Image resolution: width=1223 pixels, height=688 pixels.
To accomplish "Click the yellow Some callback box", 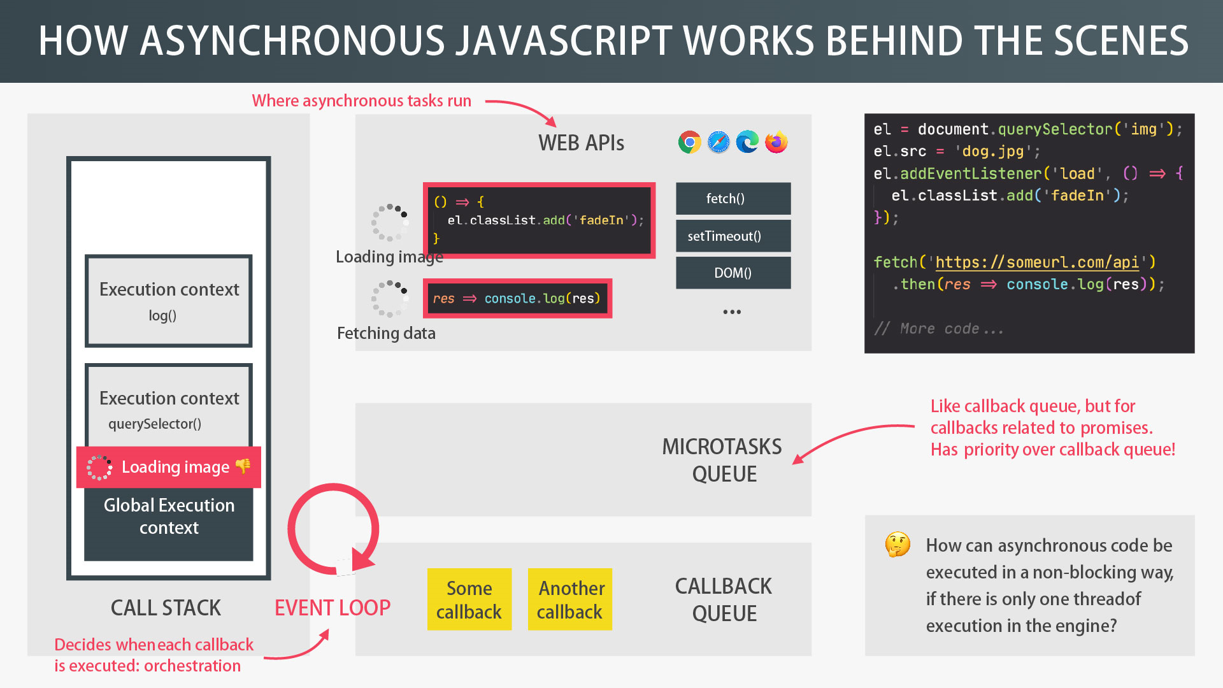I will coord(469,599).
